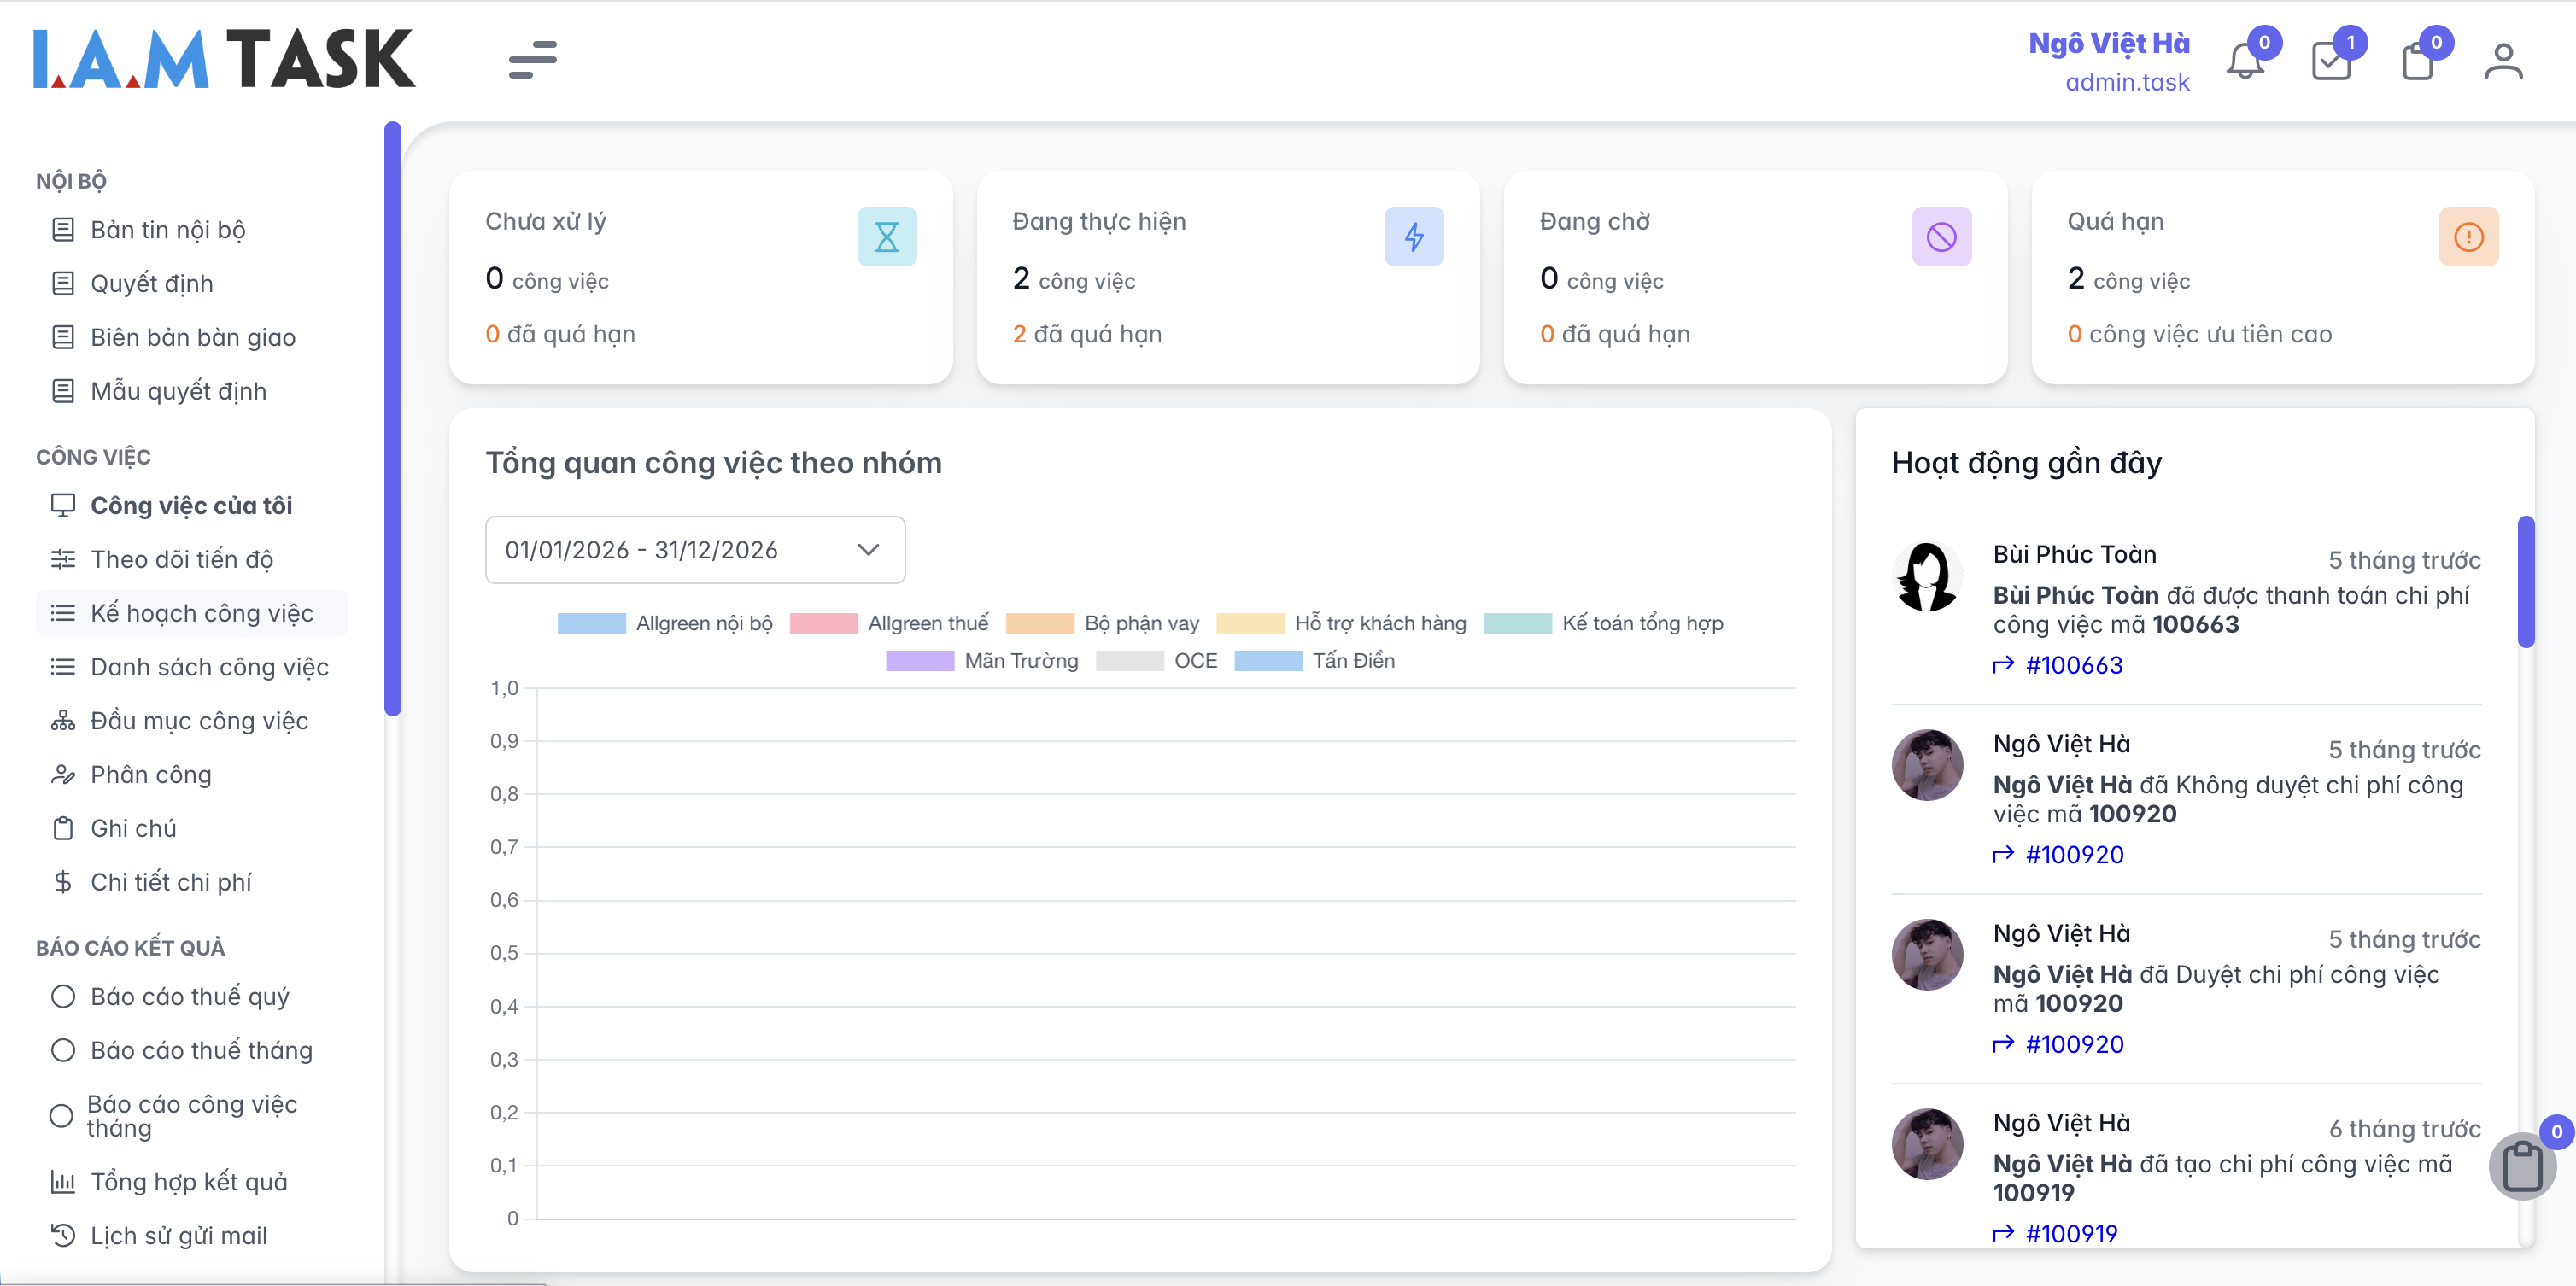Toggle Allgreen nội bộ legend in chart
This screenshot has height=1286, width=2576.
point(665,623)
